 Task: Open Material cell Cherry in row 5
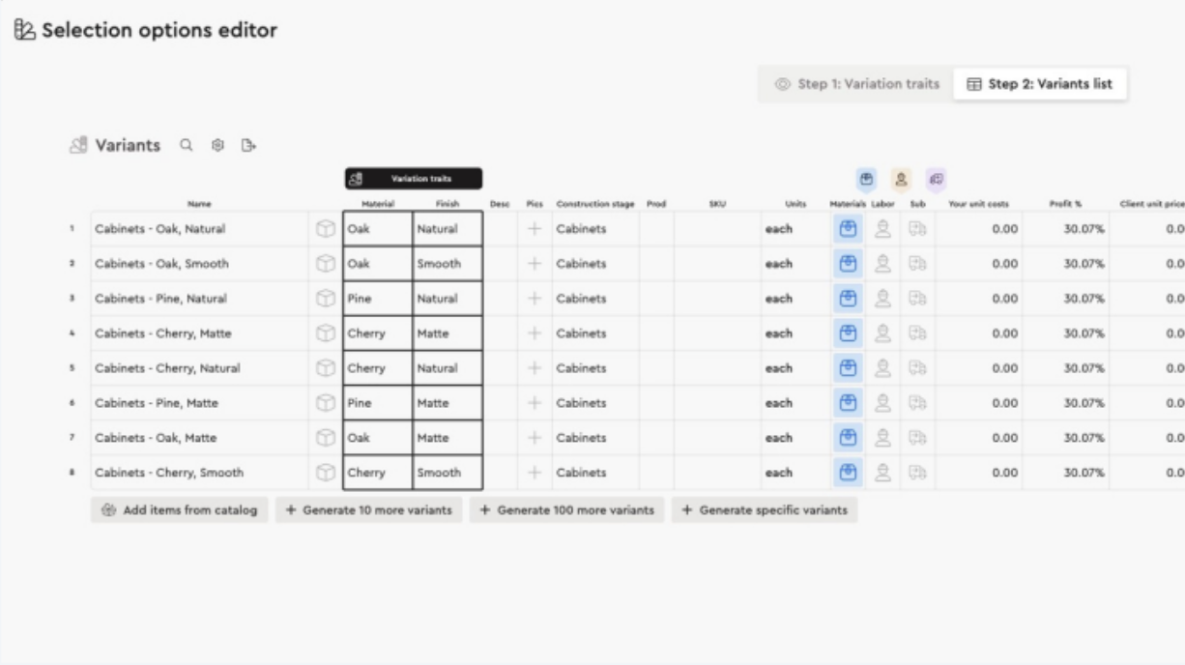(378, 368)
